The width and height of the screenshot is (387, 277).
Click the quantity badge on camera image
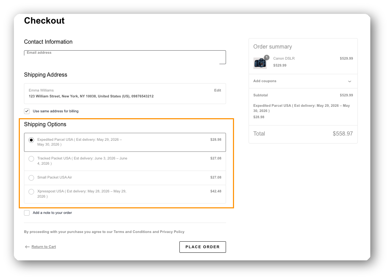[x=267, y=57]
